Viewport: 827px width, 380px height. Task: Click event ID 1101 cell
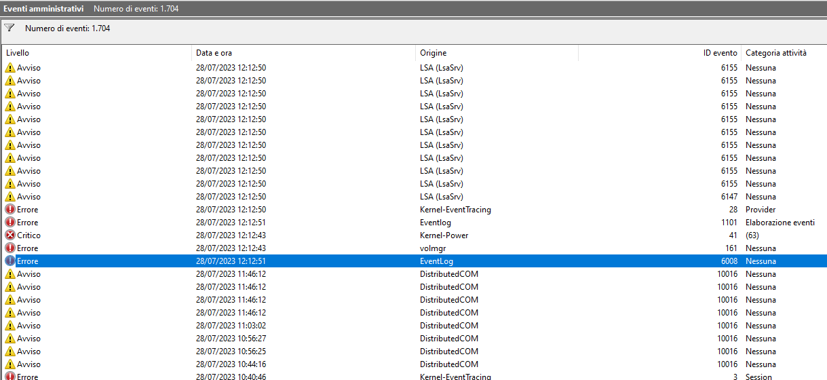pos(729,223)
